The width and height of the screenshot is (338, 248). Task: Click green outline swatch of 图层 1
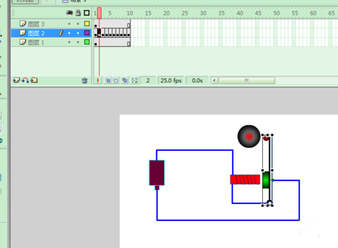87,42
